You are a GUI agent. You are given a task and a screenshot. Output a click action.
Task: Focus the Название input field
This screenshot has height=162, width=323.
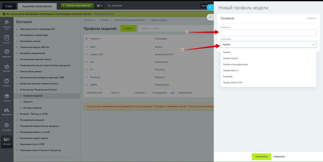268,33
